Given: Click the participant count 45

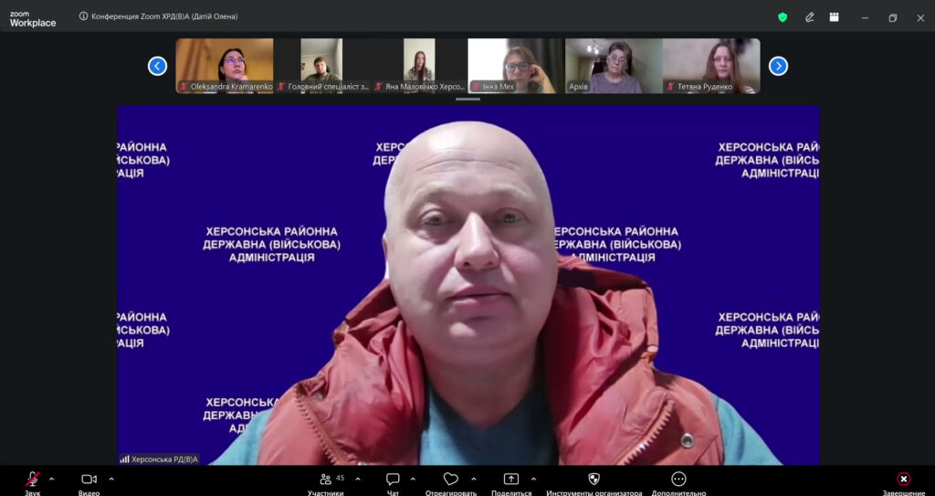Looking at the screenshot, I should coord(341,478).
